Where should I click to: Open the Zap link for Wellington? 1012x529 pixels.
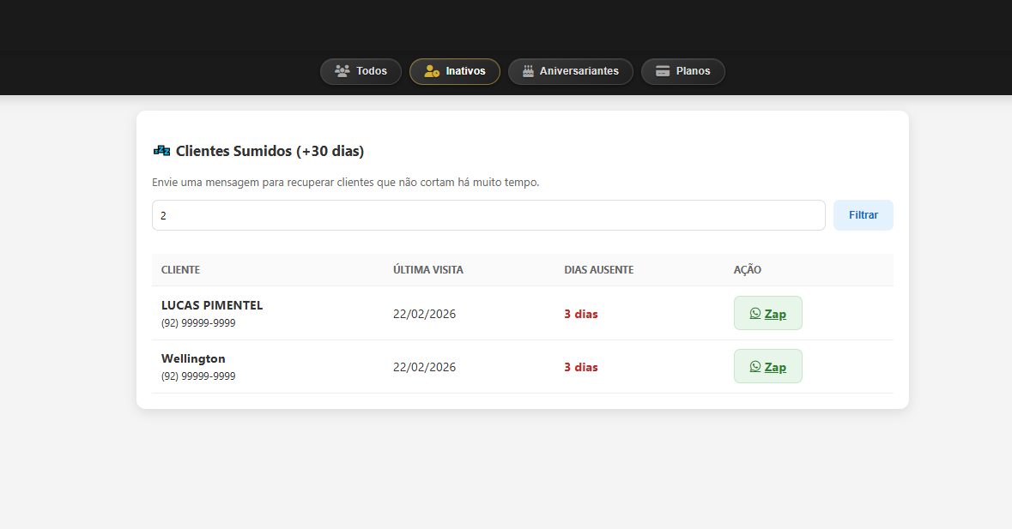(x=775, y=367)
